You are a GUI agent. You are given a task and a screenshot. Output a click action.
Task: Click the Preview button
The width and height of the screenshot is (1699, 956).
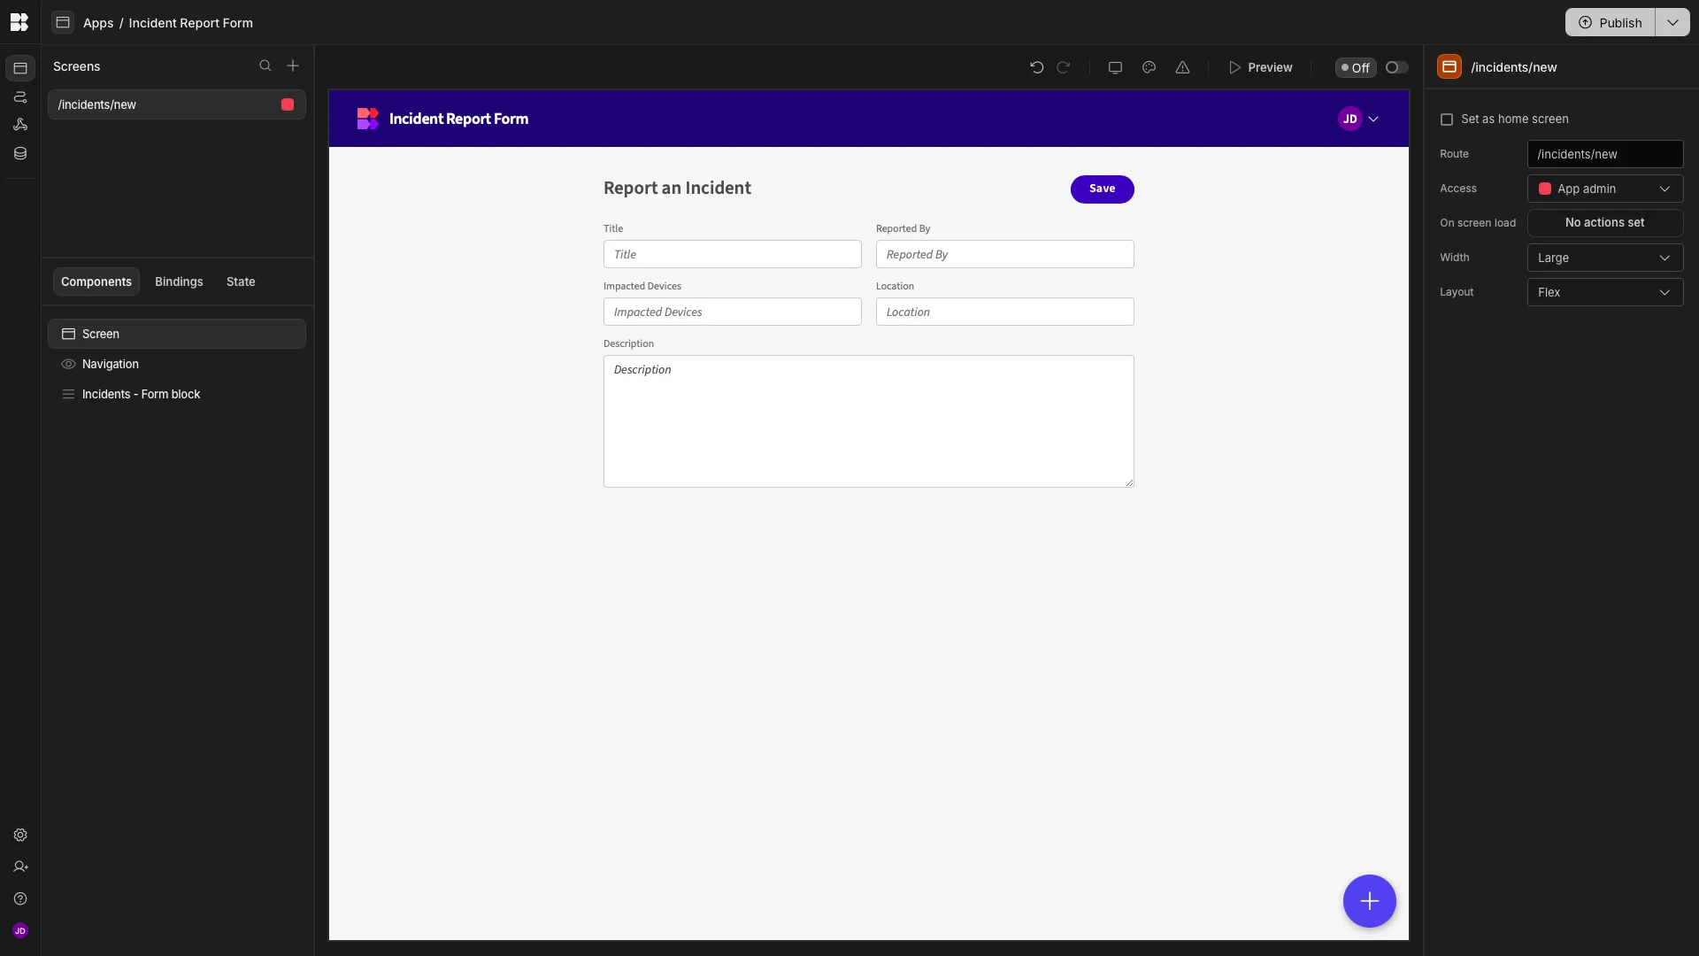1260,67
